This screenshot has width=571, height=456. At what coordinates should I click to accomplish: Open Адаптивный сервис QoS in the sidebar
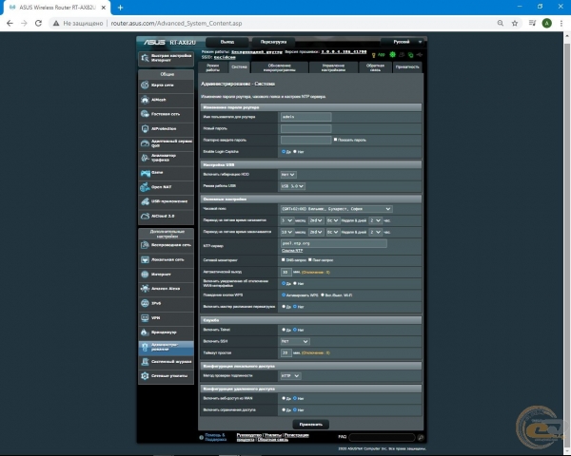coord(166,143)
